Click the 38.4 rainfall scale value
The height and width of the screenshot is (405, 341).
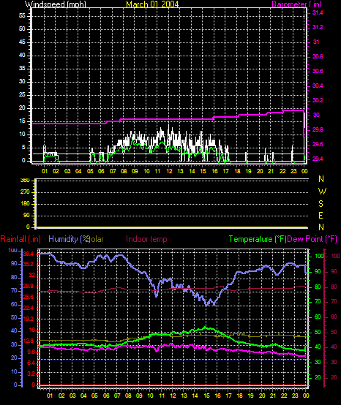tap(29, 254)
